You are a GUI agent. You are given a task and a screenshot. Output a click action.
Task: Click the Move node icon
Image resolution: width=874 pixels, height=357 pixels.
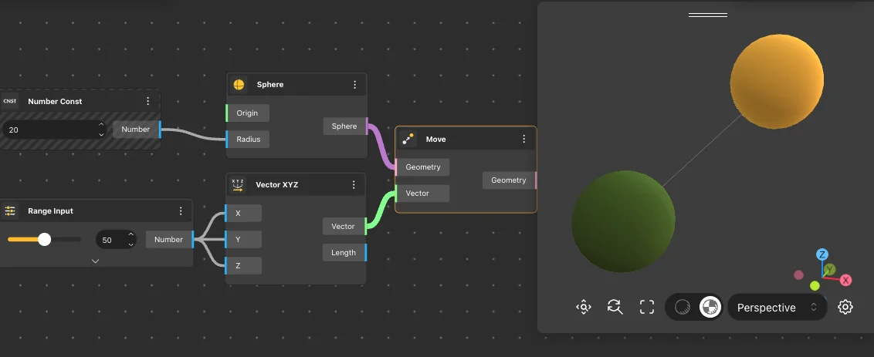[408, 140]
